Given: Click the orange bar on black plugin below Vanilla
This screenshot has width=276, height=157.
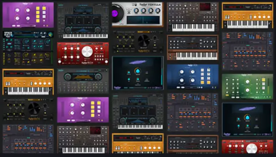Looking at the screenshot, I should point(143,32).
